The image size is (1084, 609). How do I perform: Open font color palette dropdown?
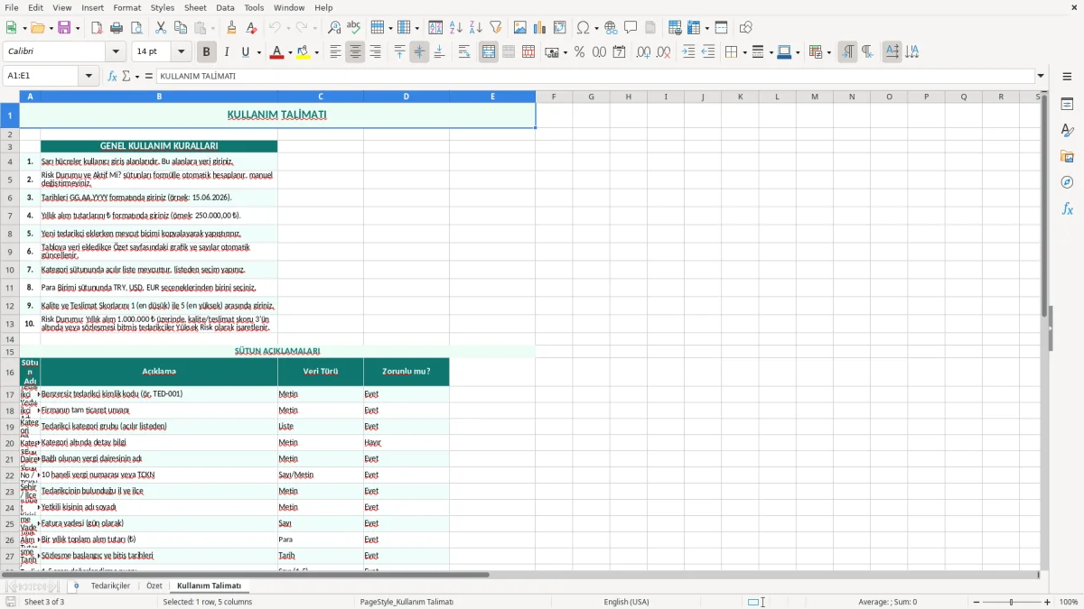(289, 52)
